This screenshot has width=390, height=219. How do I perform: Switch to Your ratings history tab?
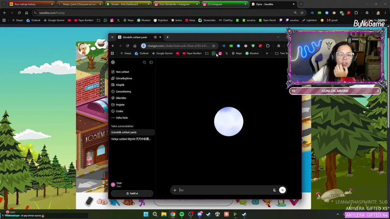tap(31, 4)
